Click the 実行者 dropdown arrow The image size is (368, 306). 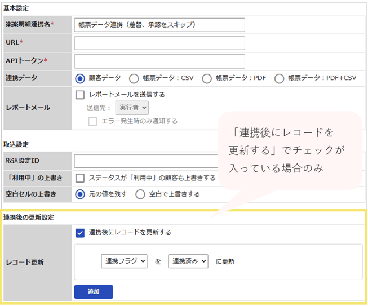point(144,108)
